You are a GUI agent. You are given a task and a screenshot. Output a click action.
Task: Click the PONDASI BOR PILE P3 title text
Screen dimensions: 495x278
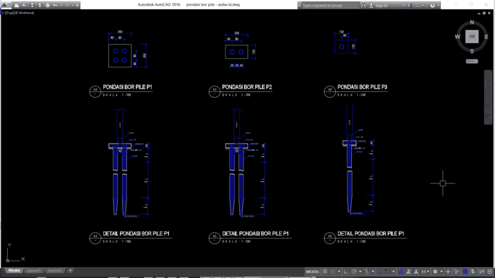[x=362, y=87]
